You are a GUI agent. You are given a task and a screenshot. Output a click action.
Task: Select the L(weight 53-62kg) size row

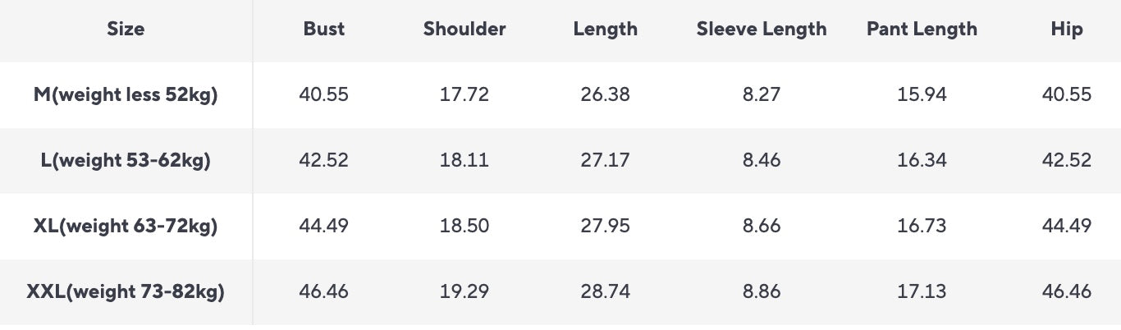click(x=126, y=161)
